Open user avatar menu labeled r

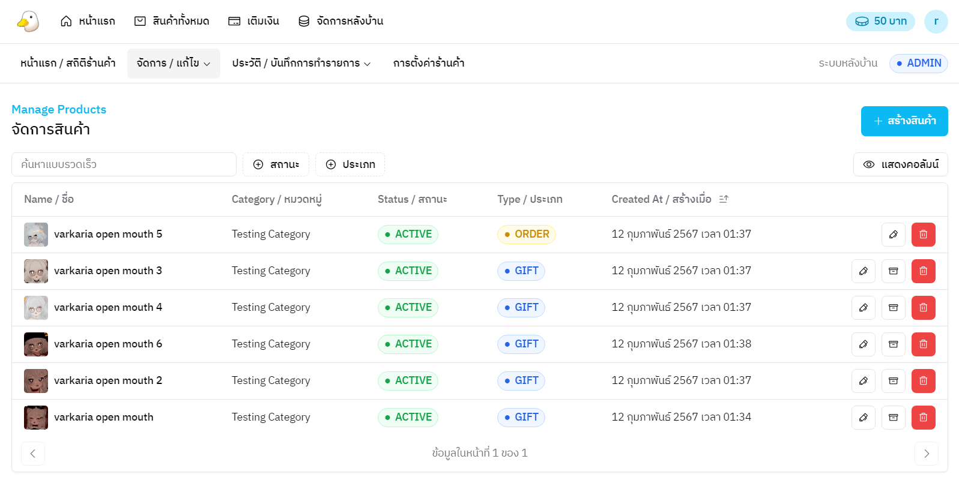(936, 21)
